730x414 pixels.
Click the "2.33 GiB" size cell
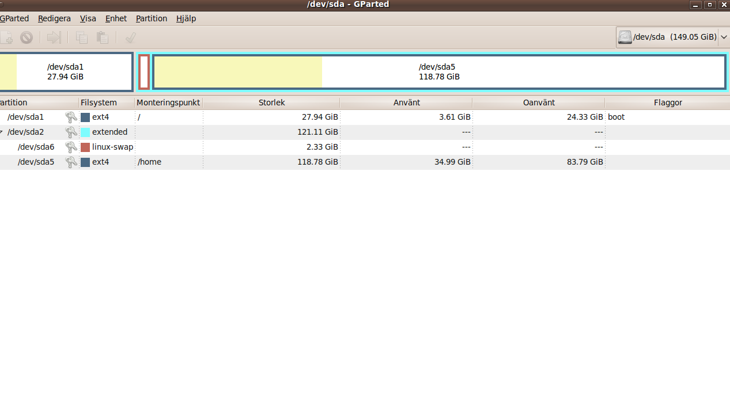322,147
